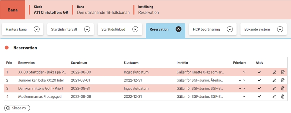Delete Damkommitténs Golf - Prio 1 reservation
Viewport: 291px width, 113px height.
(283, 88)
